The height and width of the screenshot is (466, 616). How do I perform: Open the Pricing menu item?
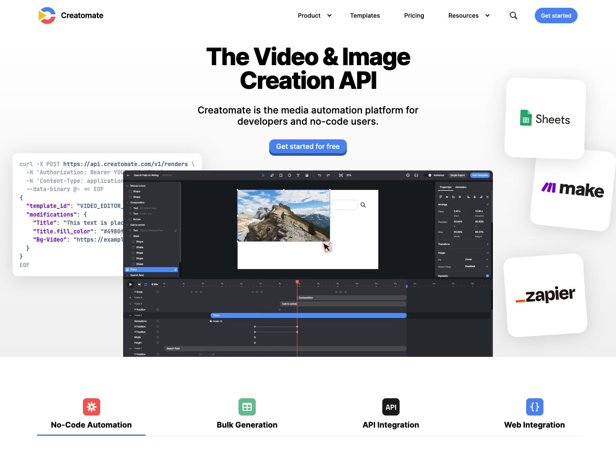coord(414,16)
